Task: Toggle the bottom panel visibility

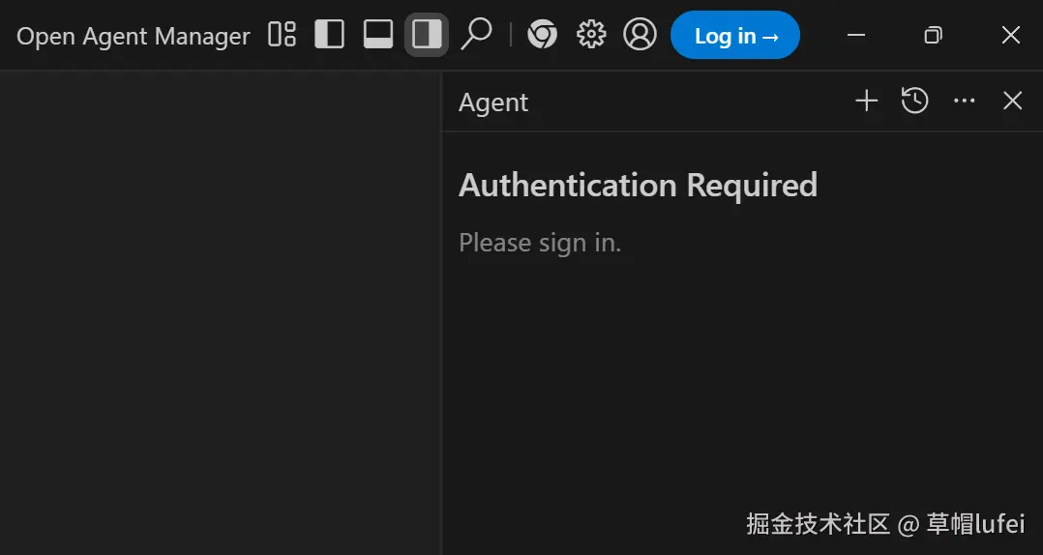Action: (377, 35)
